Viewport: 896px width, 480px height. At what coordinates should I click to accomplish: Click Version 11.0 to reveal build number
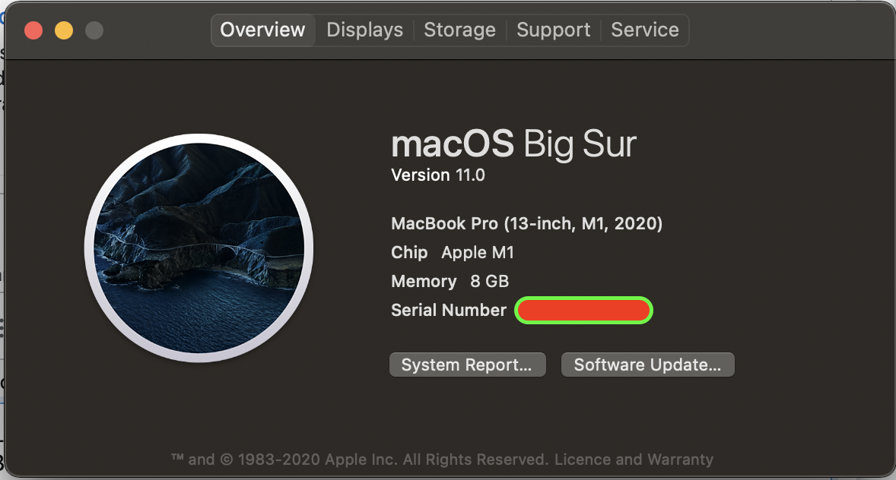pos(437,175)
